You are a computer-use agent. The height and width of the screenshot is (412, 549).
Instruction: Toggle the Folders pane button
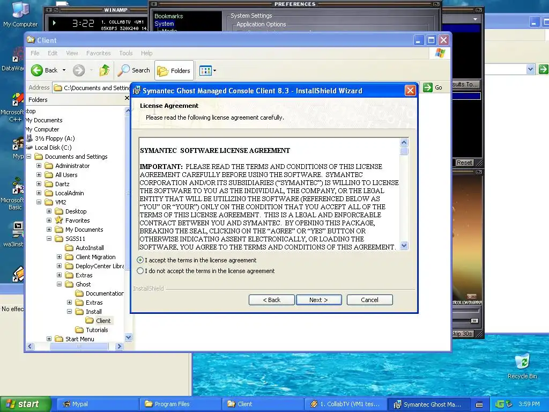[x=174, y=70]
